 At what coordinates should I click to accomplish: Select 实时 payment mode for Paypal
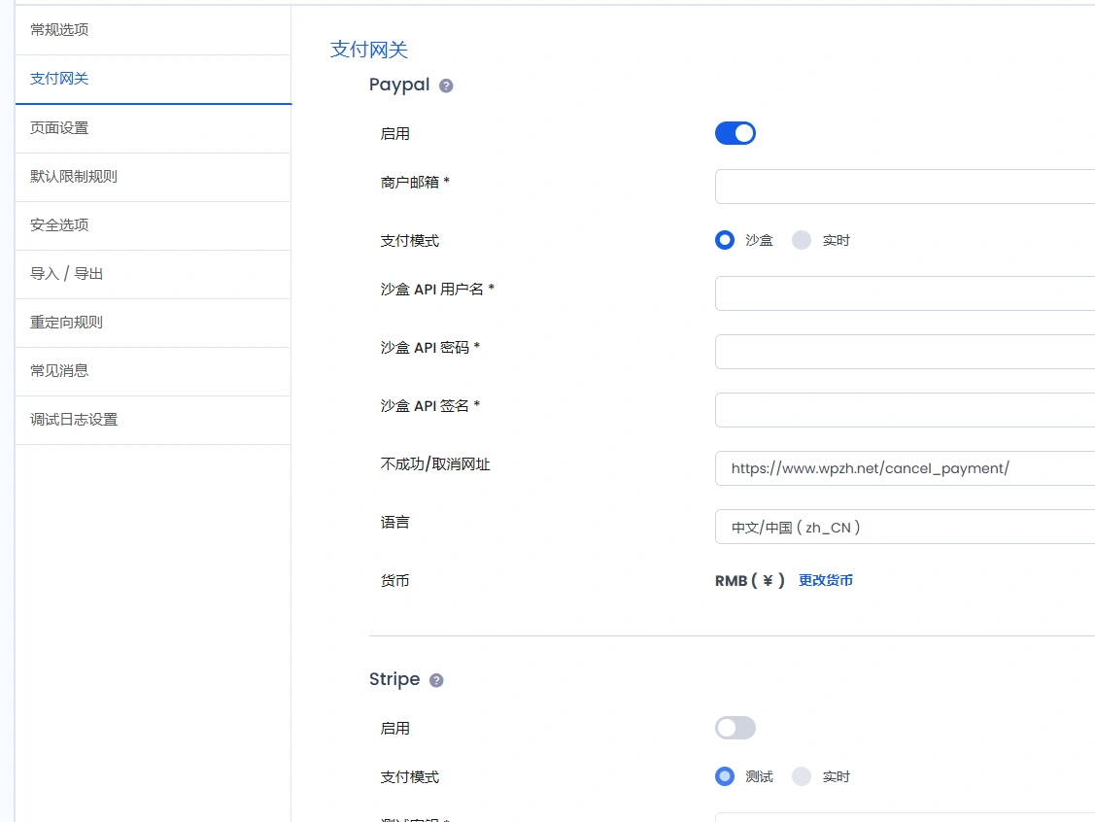point(800,240)
